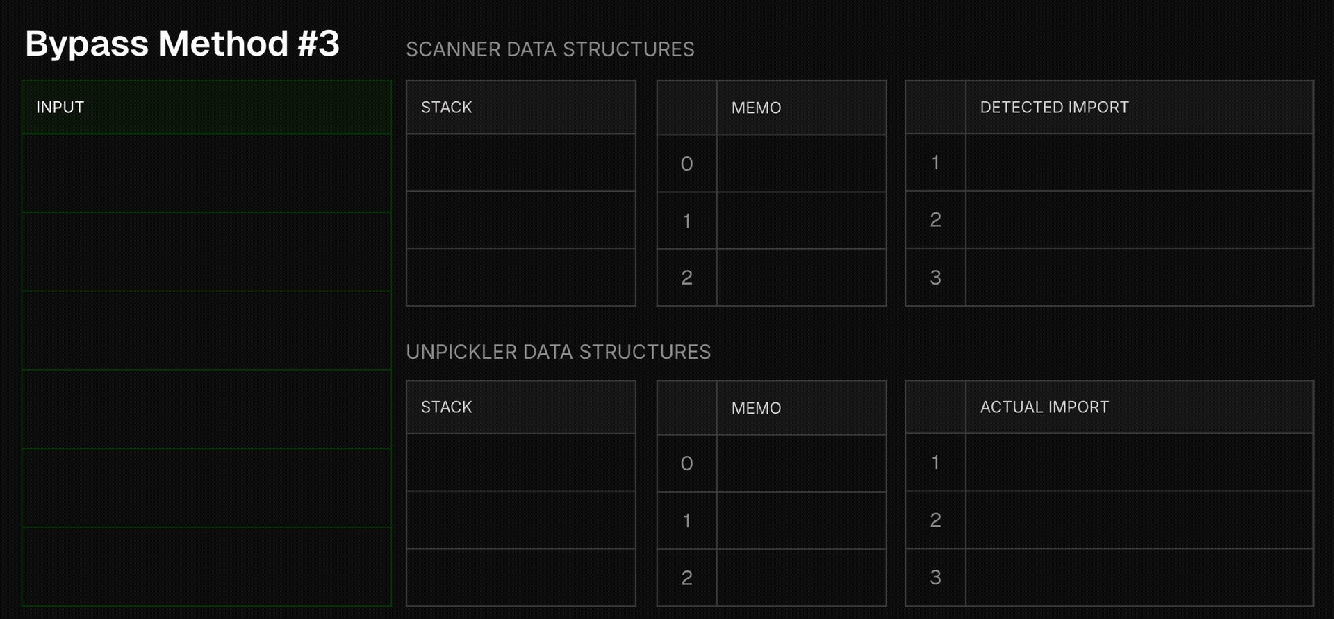Select the unpickler STACK header cell
This screenshot has height=619, width=1334.
(x=521, y=407)
